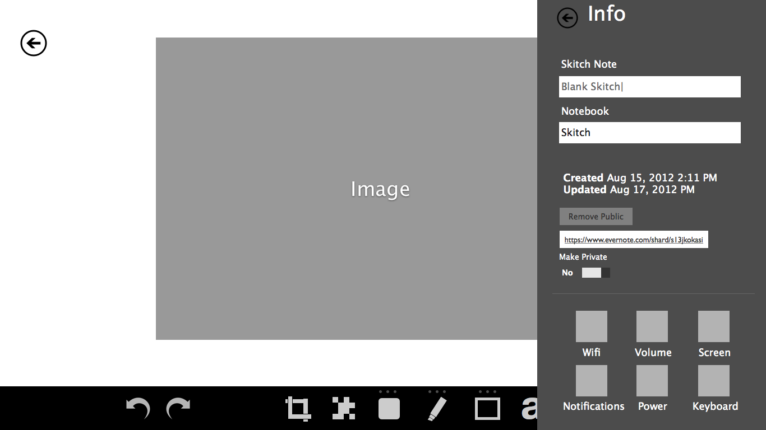Expand options dots above the filled square tool

click(388, 392)
